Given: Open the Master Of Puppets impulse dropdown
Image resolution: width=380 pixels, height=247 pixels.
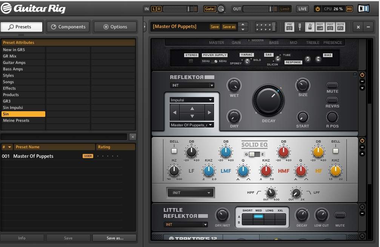Looking at the screenshot, I should [x=192, y=125].
